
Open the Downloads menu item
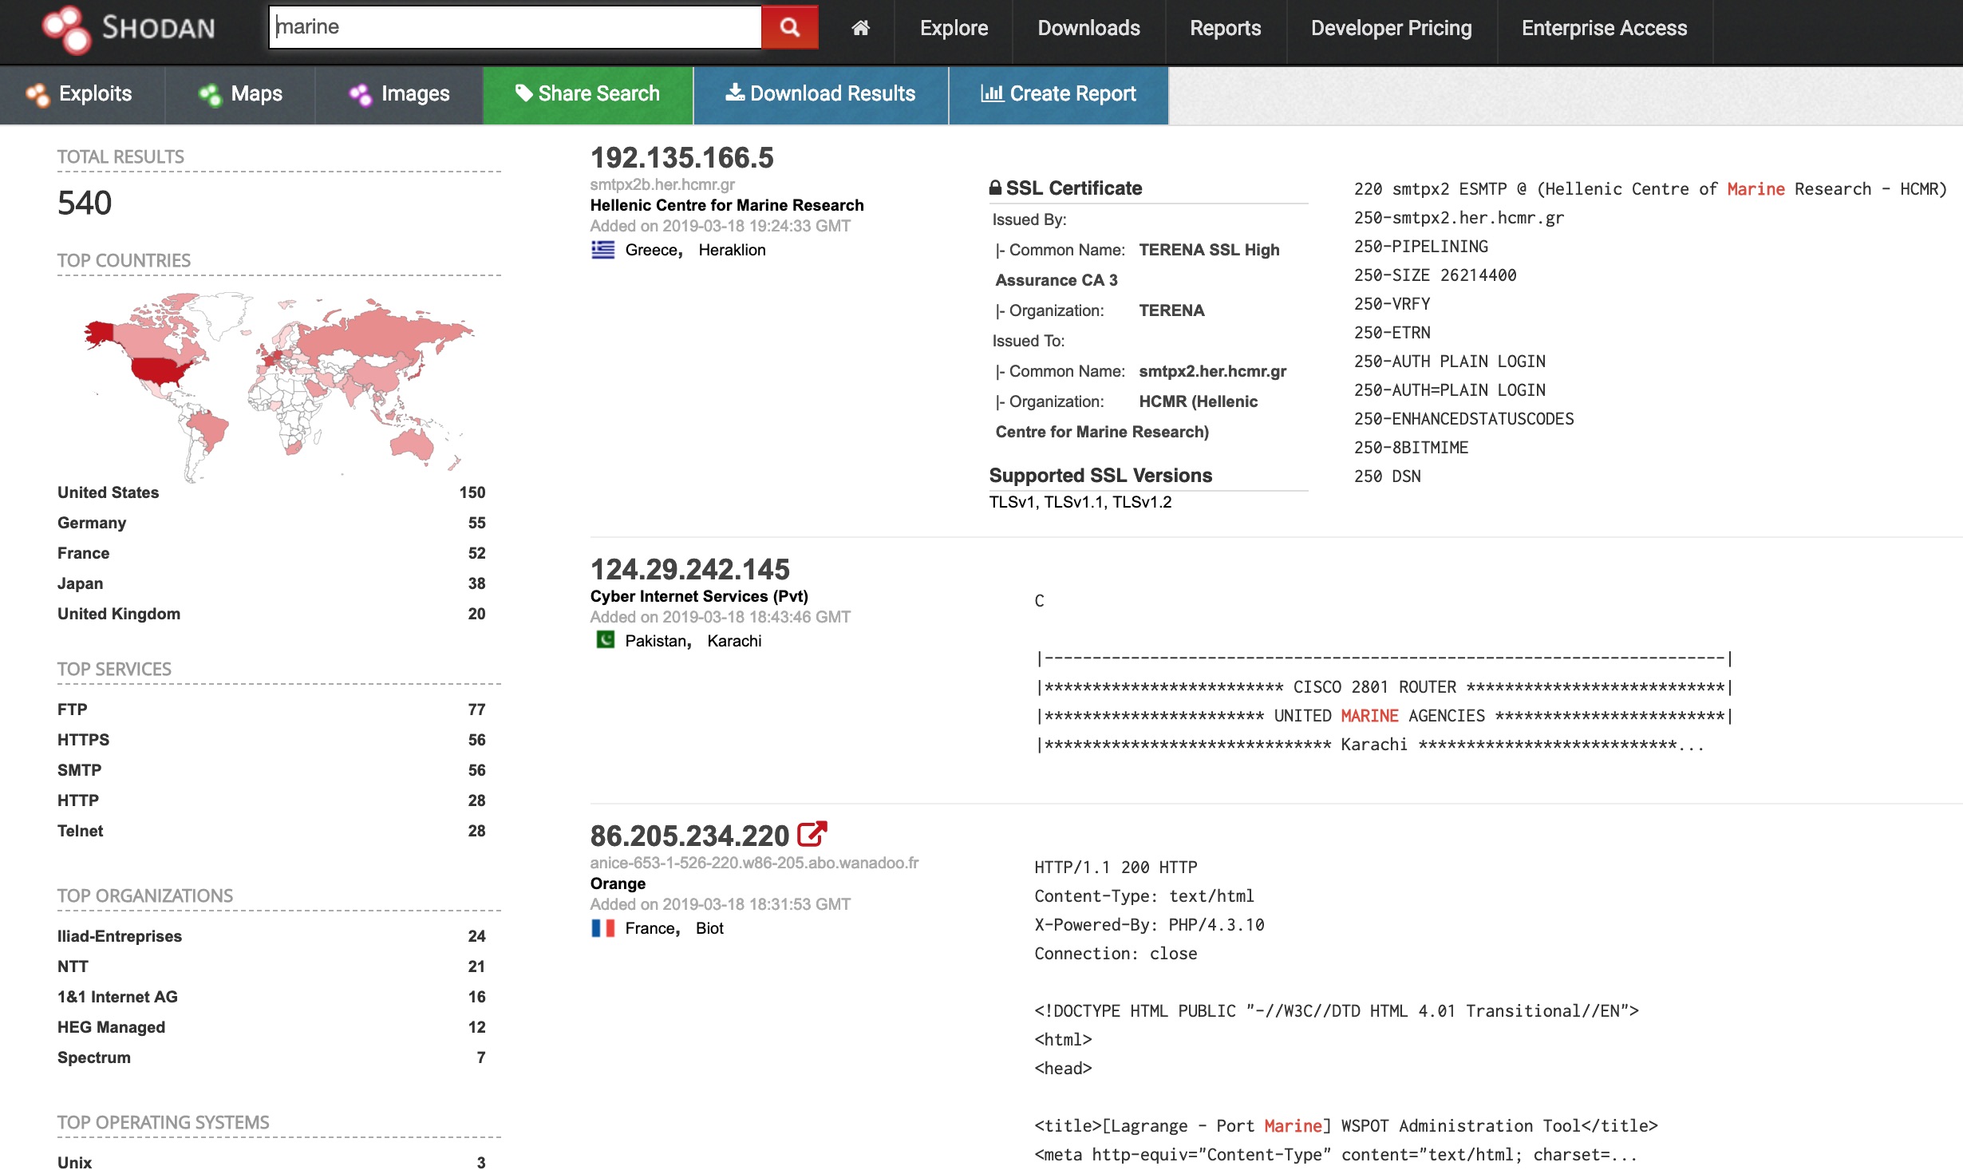pyautogui.click(x=1088, y=28)
